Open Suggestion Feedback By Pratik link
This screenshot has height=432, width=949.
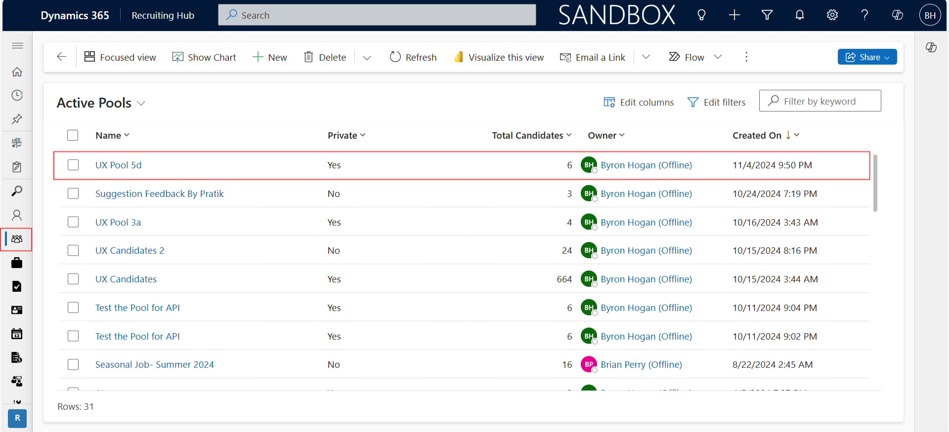click(160, 194)
